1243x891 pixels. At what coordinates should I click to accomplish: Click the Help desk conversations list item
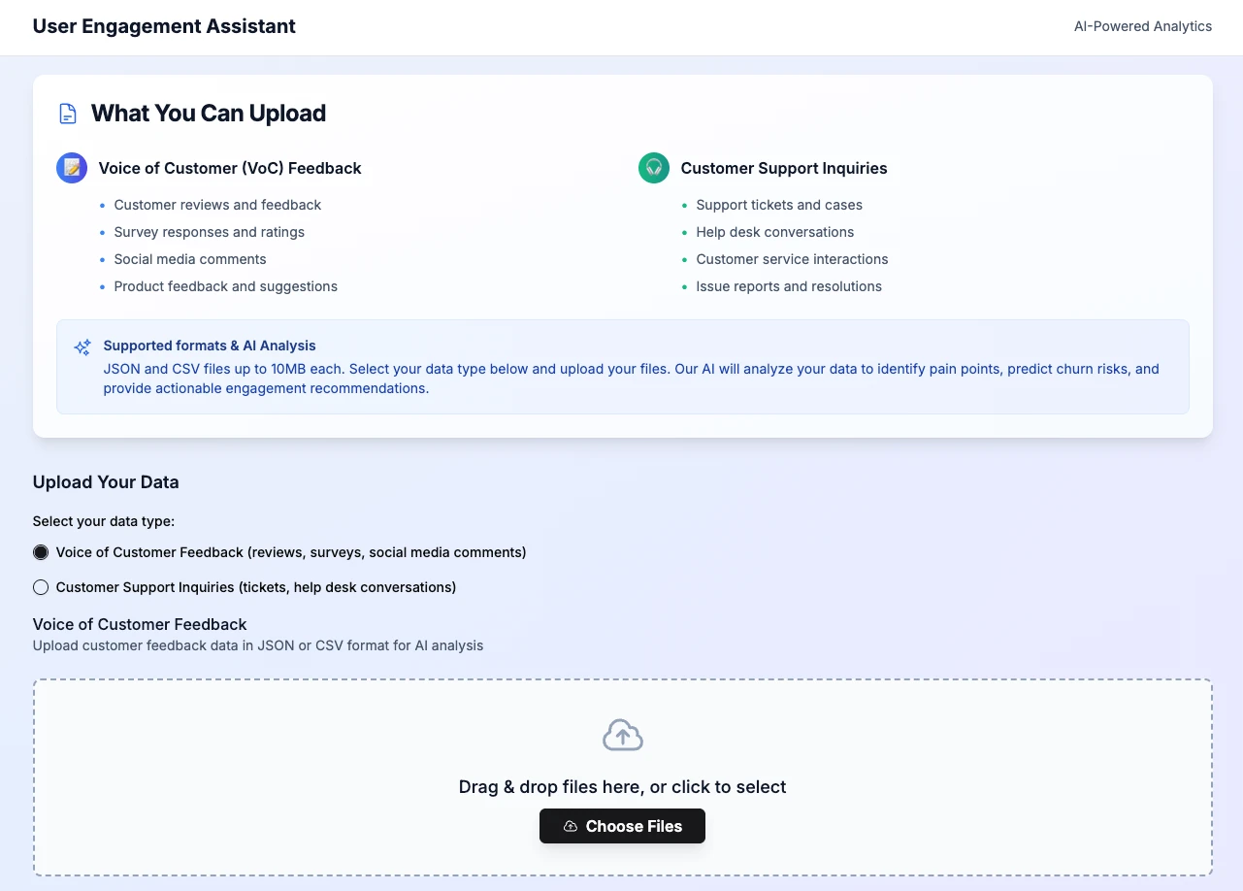(774, 232)
